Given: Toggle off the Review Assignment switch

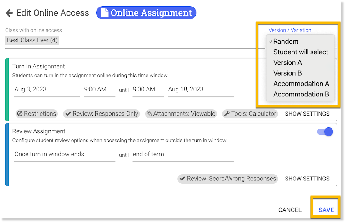Looking at the screenshot, I should (x=325, y=132).
